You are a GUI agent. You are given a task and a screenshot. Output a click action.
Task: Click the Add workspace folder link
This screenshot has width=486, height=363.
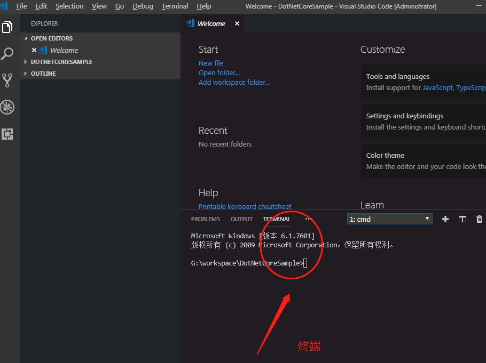(234, 83)
